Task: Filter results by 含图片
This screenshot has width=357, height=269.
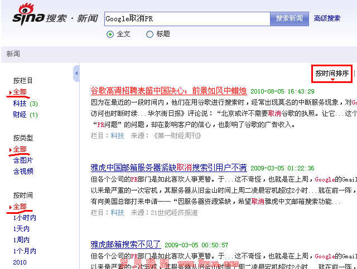Action: (x=23, y=160)
